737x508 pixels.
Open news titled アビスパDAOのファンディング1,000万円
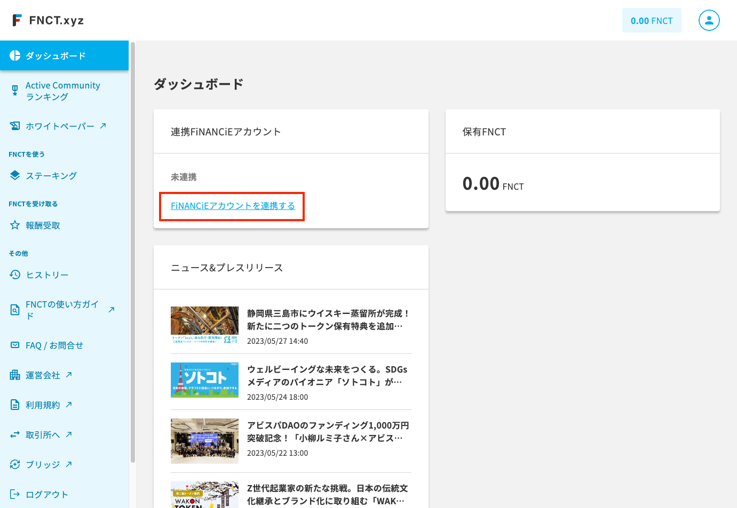[328, 432]
